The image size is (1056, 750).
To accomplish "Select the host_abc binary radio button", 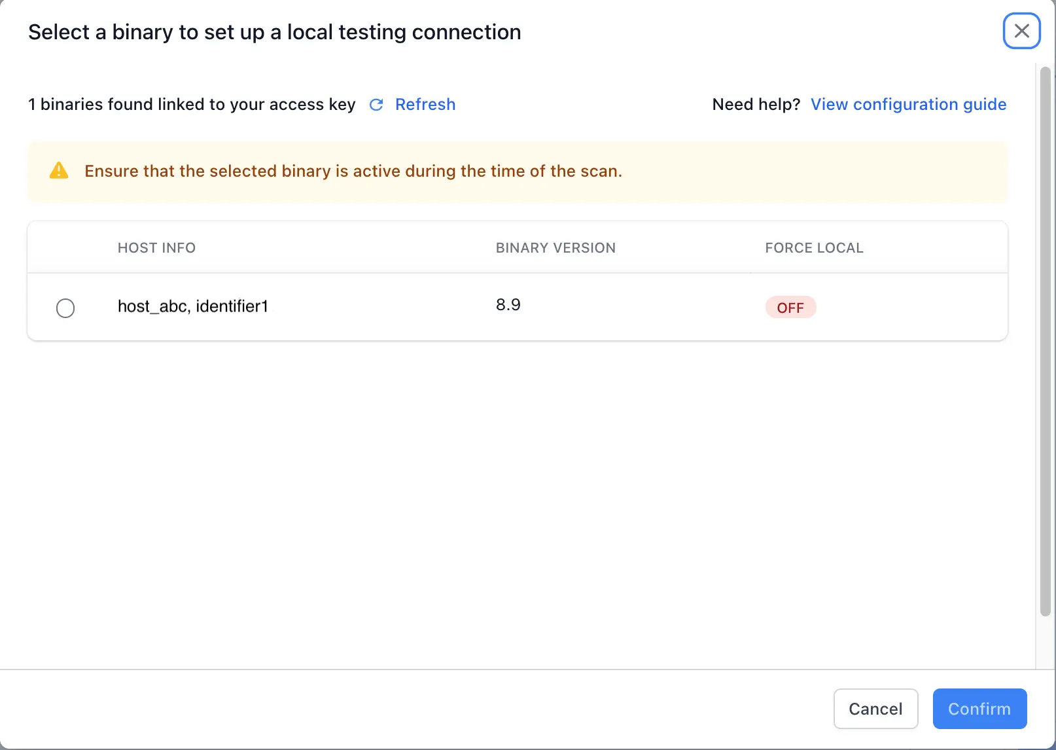I will coord(65,308).
